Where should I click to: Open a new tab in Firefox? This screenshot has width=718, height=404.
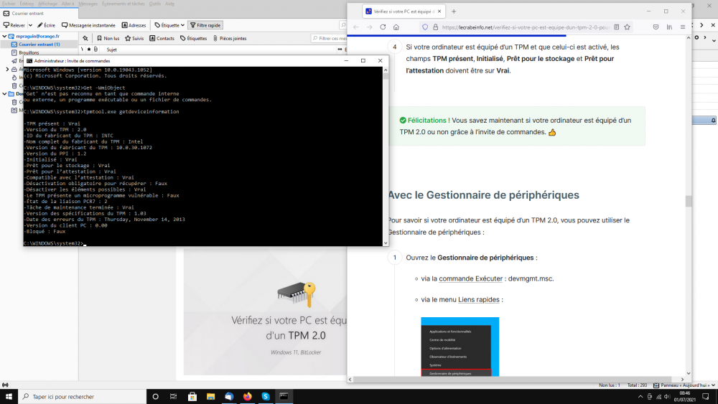pyautogui.click(x=454, y=11)
